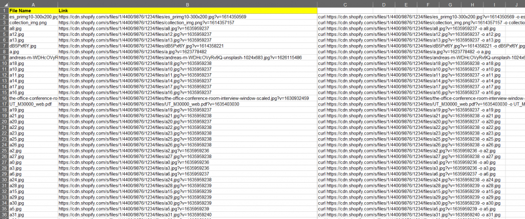This screenshot has width=525, height=219.
Task: Click link cell for a2.jpg
Action: [x=187, y=151]
